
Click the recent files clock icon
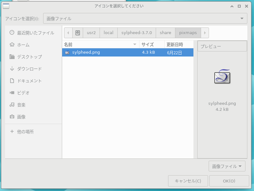[x=12, y=33]
